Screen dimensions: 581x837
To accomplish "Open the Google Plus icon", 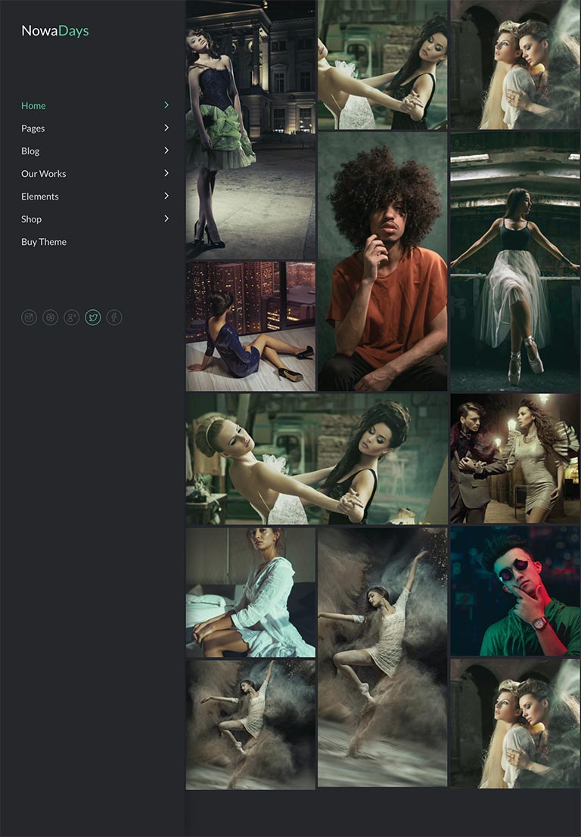I will click(71, 318).
